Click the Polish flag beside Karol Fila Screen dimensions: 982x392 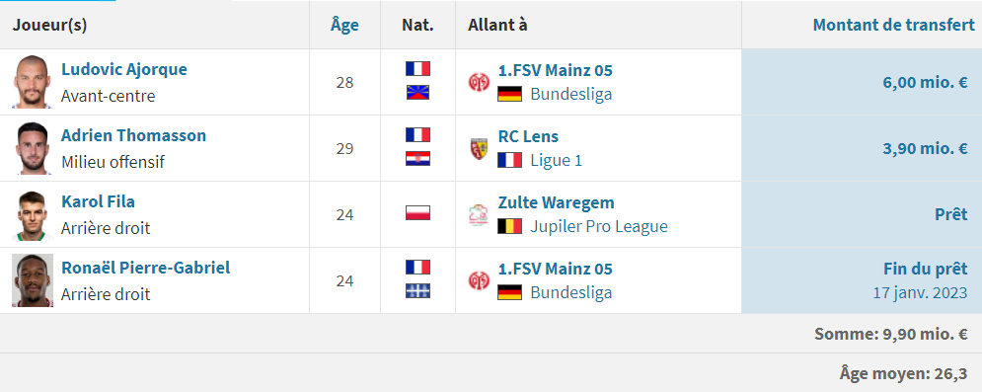pyautogui.click(x=417, y=213)
